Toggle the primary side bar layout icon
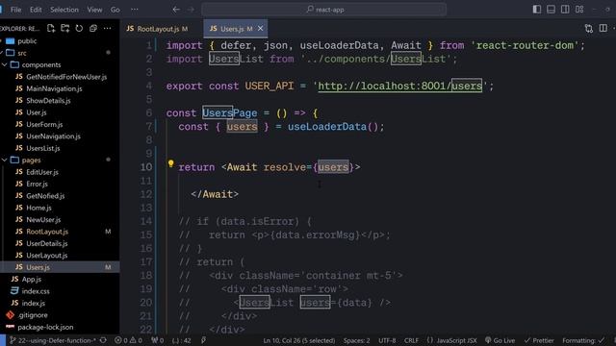616x346 pixels. pyautogui.click(x=537, y=10)
